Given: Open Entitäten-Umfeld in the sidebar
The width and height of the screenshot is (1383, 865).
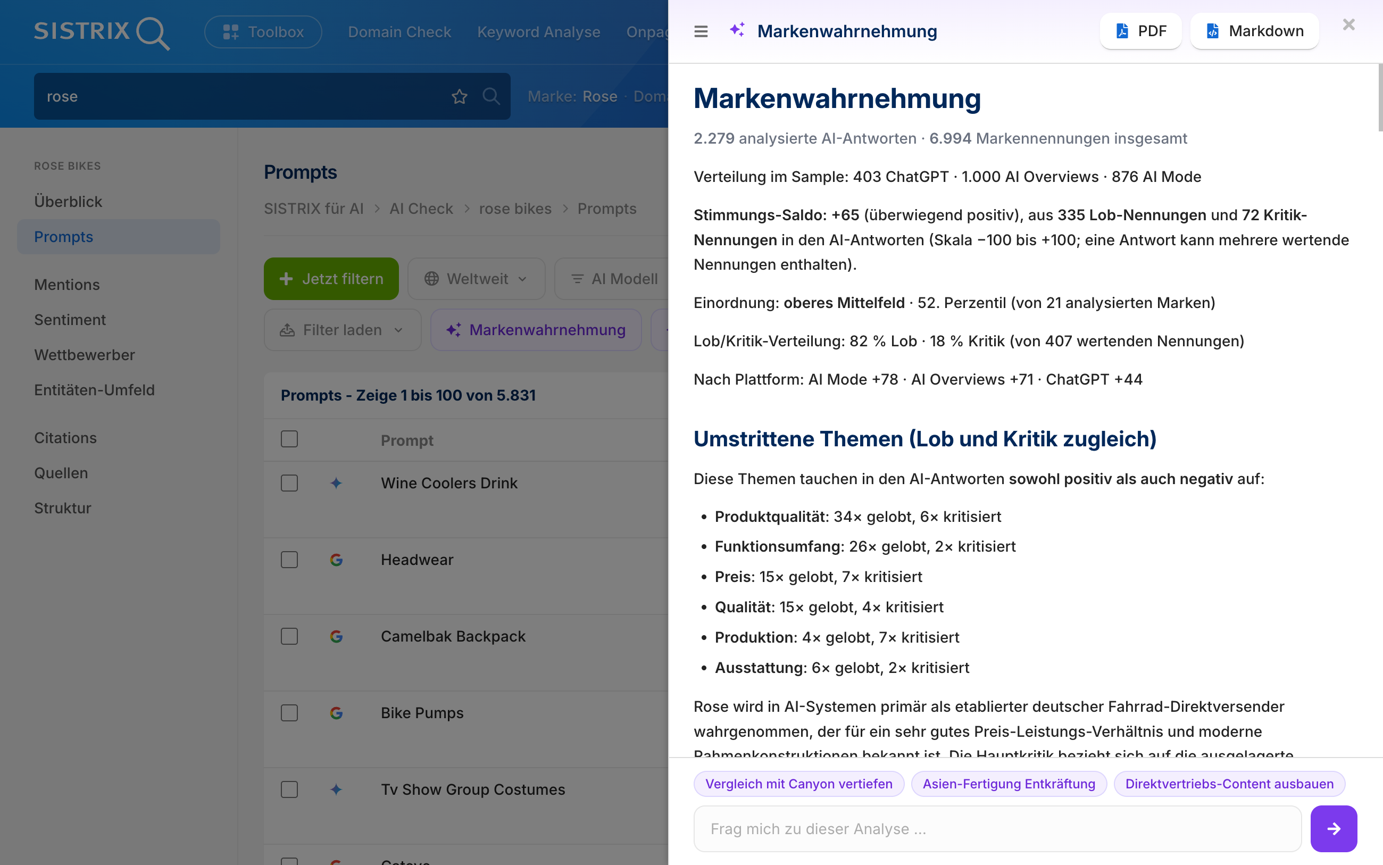Looking at the screenshot, I should coord(119,390).
